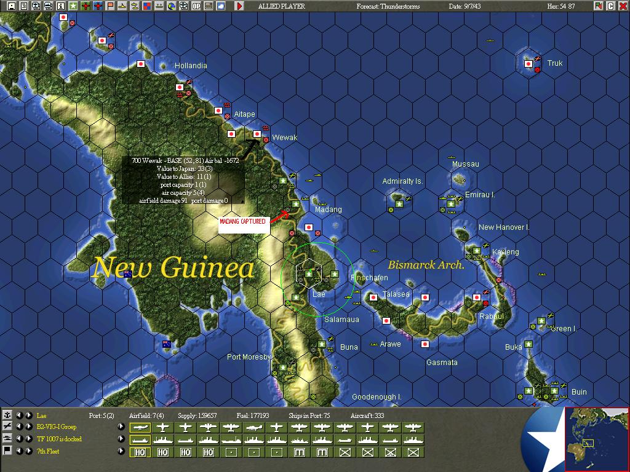Image resolution: width=630 pixels, height=472 pixels.
Task: Click the Hollandia map label
Action: click(x=191, y=65)
